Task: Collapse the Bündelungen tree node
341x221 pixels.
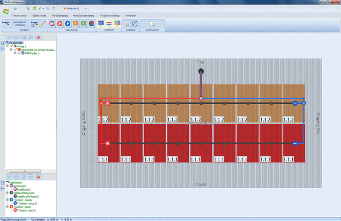Action: [7, 185]
